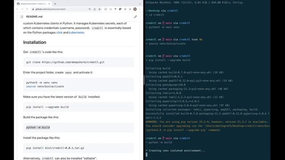This screenshot has height=160, width=285.
Task: Open the click package link
Action: [x=59, y=32]
